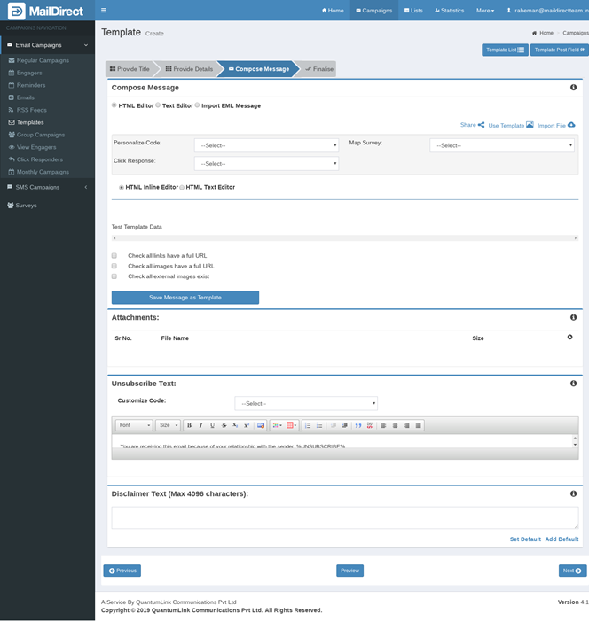This screenshot has width=589, height=621.
Task: Click the Set Default link
Action: [525, 539]
